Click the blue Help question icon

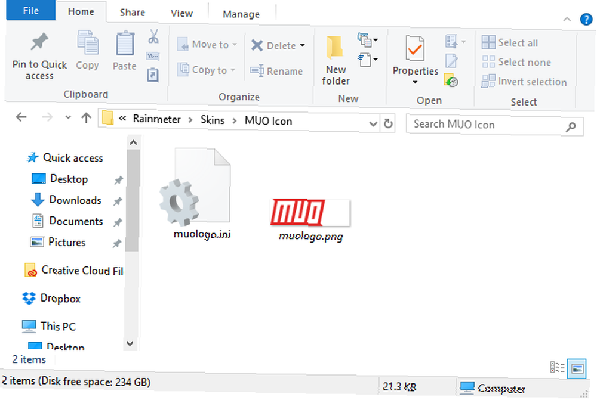coord(586,19)
